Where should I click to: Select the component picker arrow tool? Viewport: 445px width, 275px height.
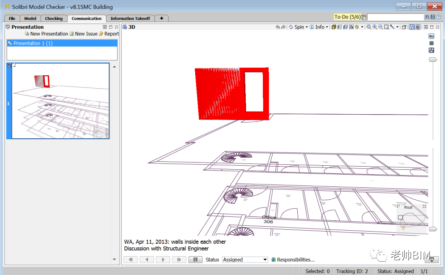click(x=392, y=27)
